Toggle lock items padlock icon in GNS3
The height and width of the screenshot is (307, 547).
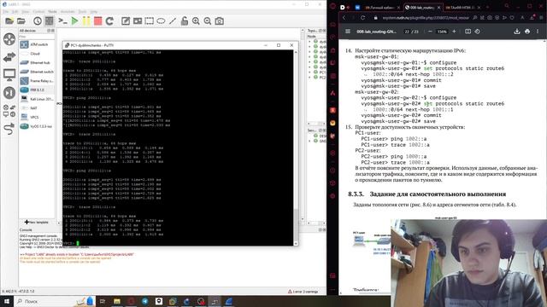185,21
